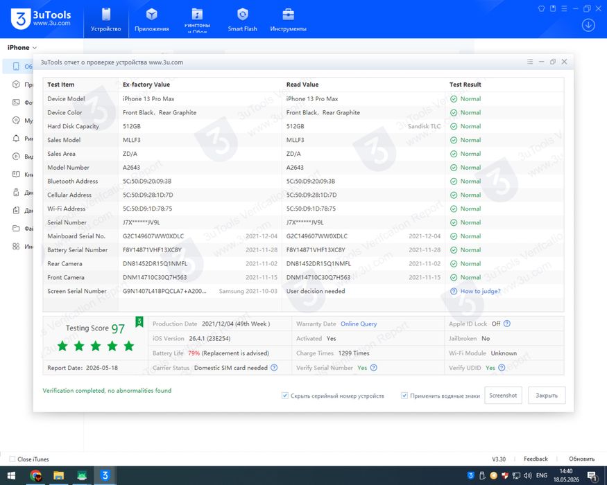This screenshot has height=485, width=607.
Task: Open the skin shirt icon in title bar
Action: (x=541, y=8)
